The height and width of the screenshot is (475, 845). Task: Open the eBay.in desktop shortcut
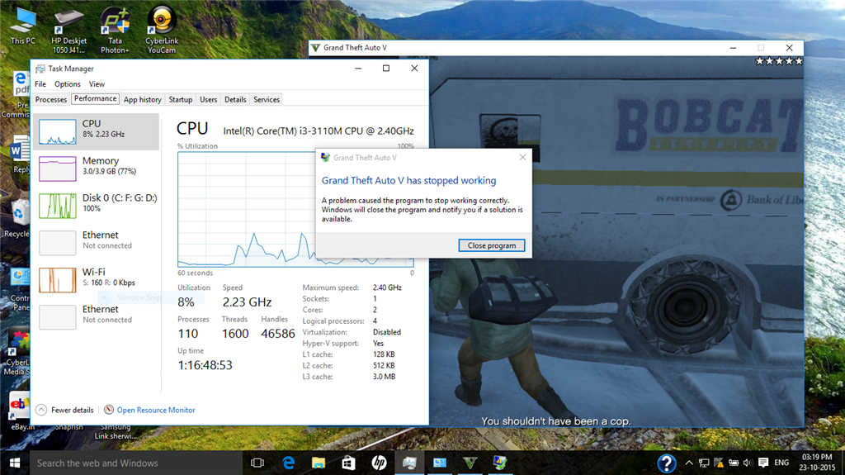pyautogui.click(x=20, y=411)
